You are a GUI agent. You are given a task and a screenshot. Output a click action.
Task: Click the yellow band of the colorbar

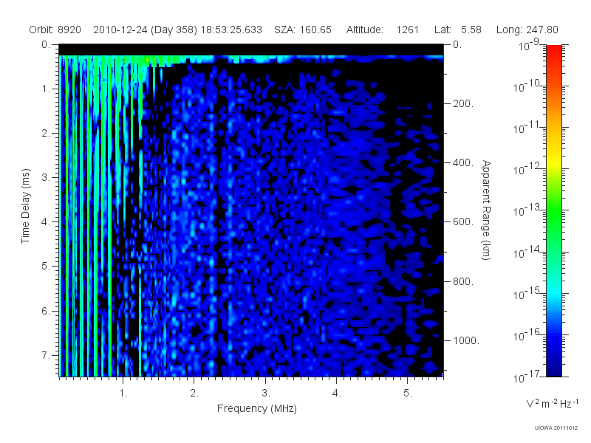554,162
